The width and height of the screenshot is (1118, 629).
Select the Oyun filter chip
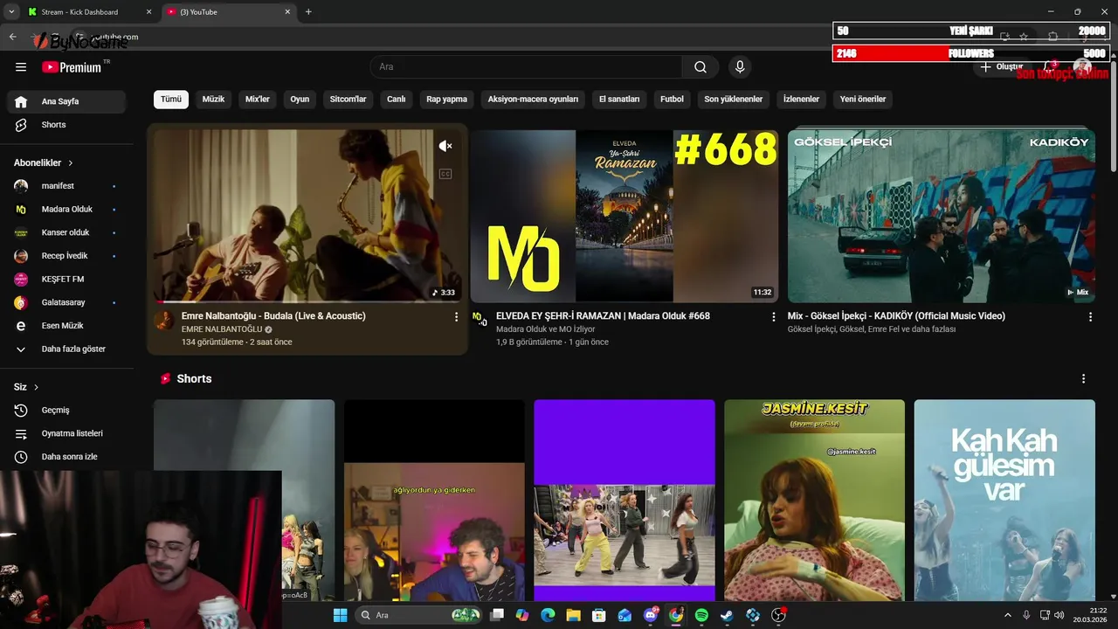pos(300,100)
